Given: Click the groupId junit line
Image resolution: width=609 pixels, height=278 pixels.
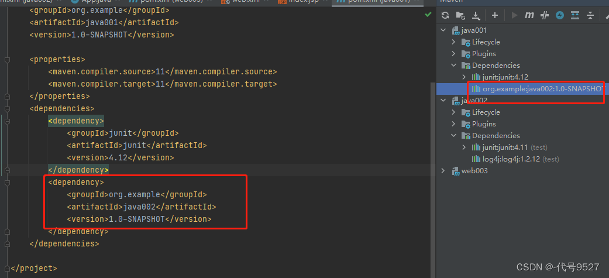Looking at the screenshot, I should coord(123,133).
